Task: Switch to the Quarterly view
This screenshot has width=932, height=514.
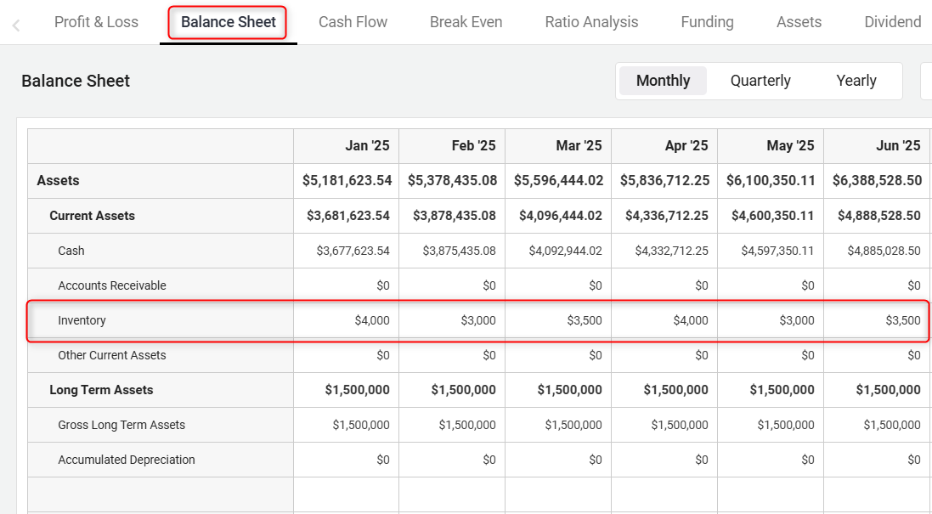Action: coord(760,81)
